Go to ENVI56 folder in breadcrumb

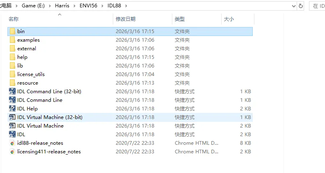88,6
